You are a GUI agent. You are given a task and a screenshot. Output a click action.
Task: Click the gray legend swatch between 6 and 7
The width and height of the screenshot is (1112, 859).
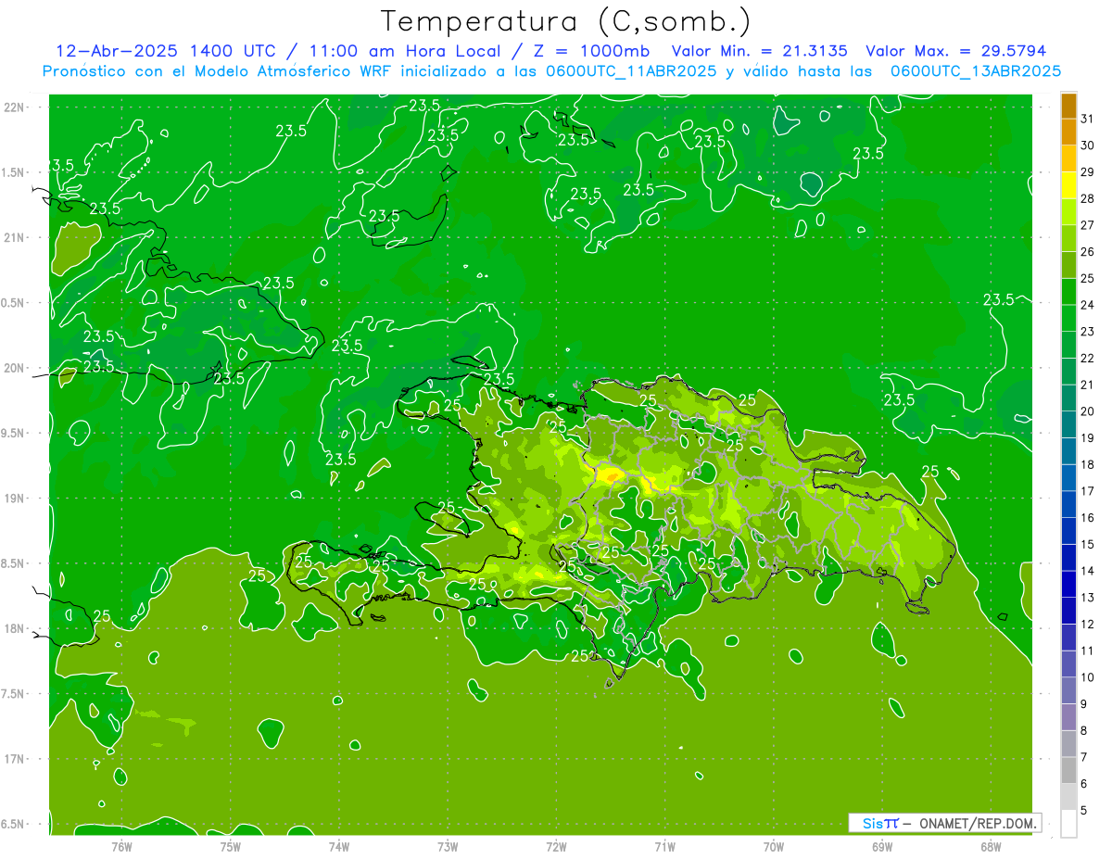[1068, 770]
